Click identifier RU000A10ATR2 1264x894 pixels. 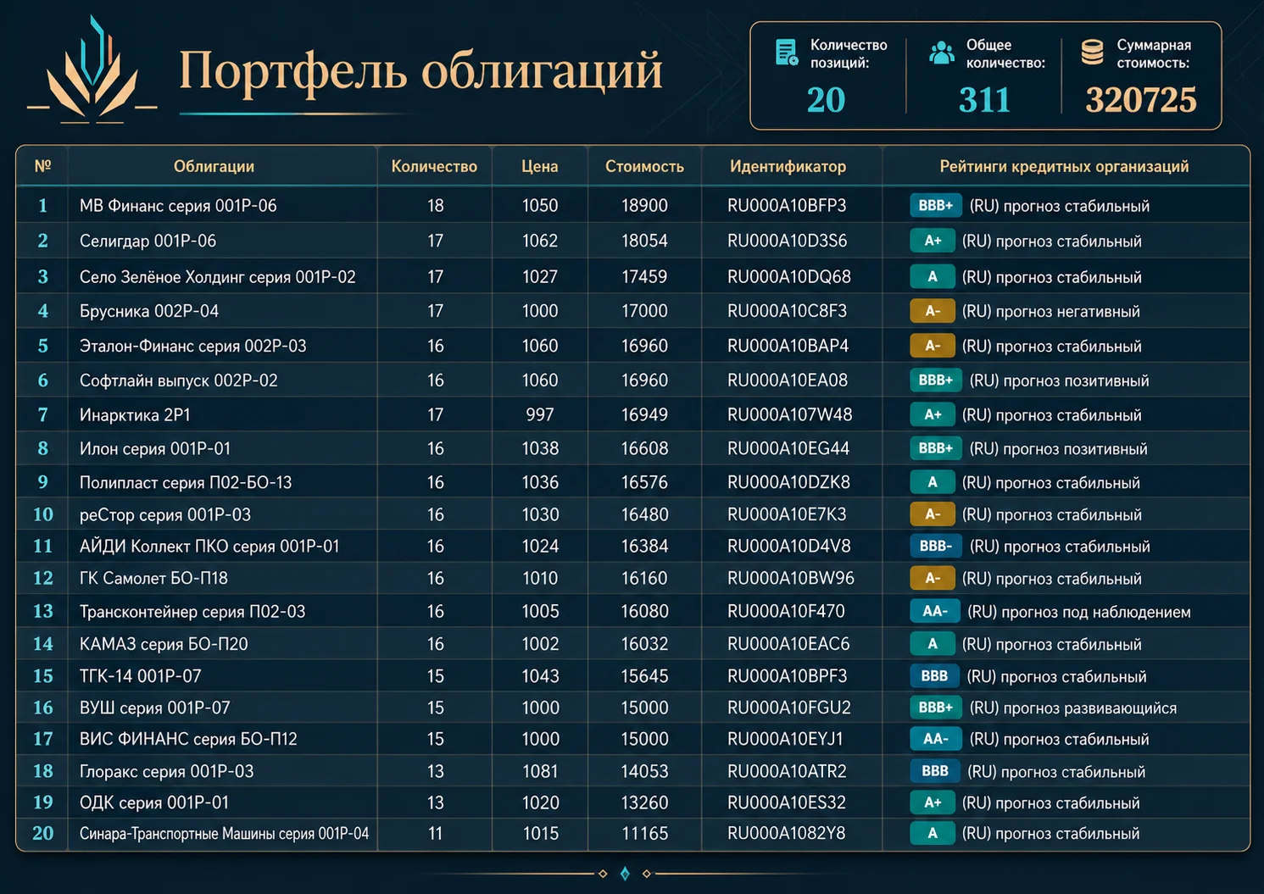(x=787, y=771)
